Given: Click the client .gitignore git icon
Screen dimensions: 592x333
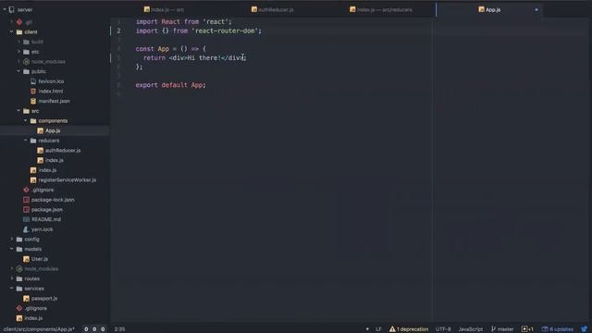Looking at the screenshot, I should (26, 190).
